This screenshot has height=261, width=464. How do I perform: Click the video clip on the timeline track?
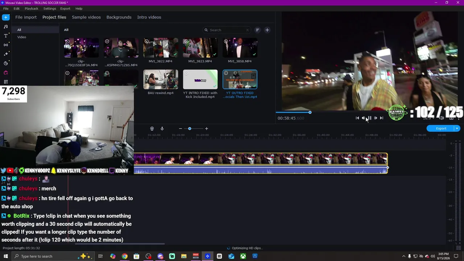(x=261, y=159)
